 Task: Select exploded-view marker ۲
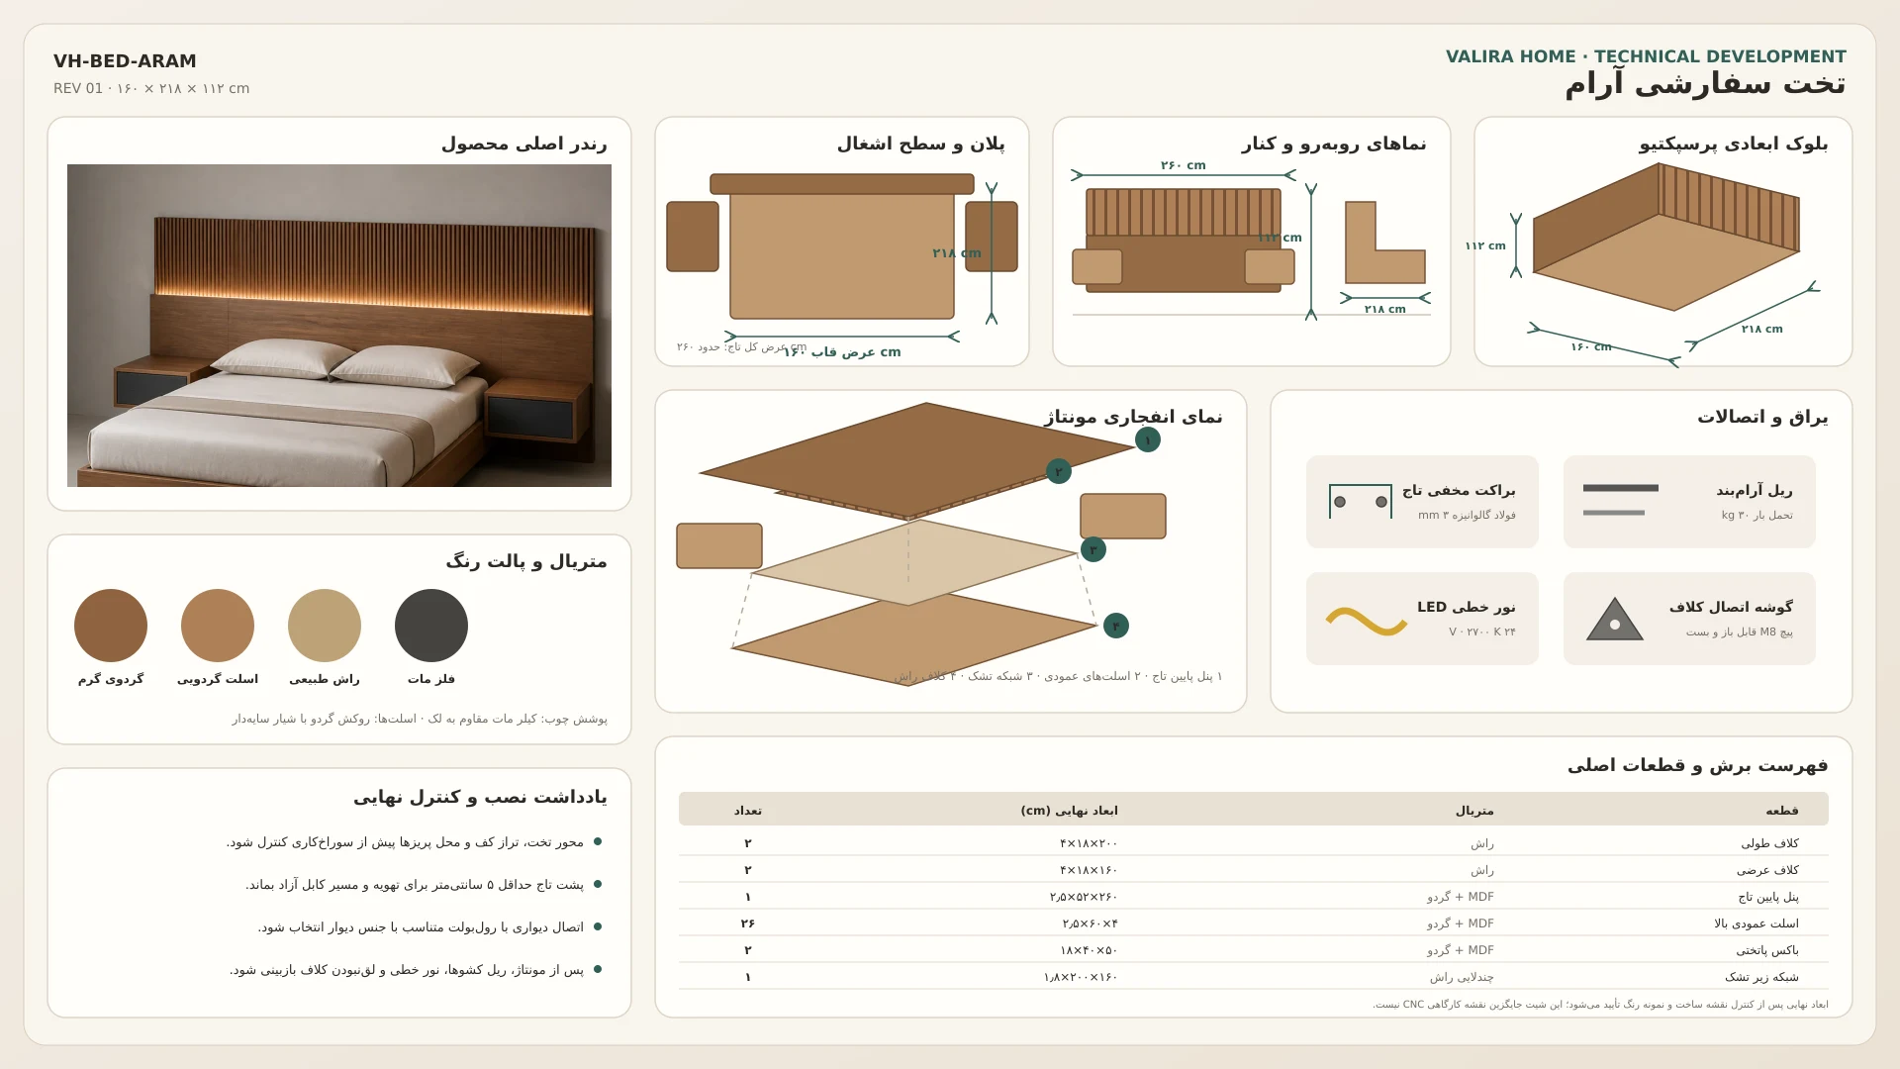pyautogui.click(x=1059, y=471)
